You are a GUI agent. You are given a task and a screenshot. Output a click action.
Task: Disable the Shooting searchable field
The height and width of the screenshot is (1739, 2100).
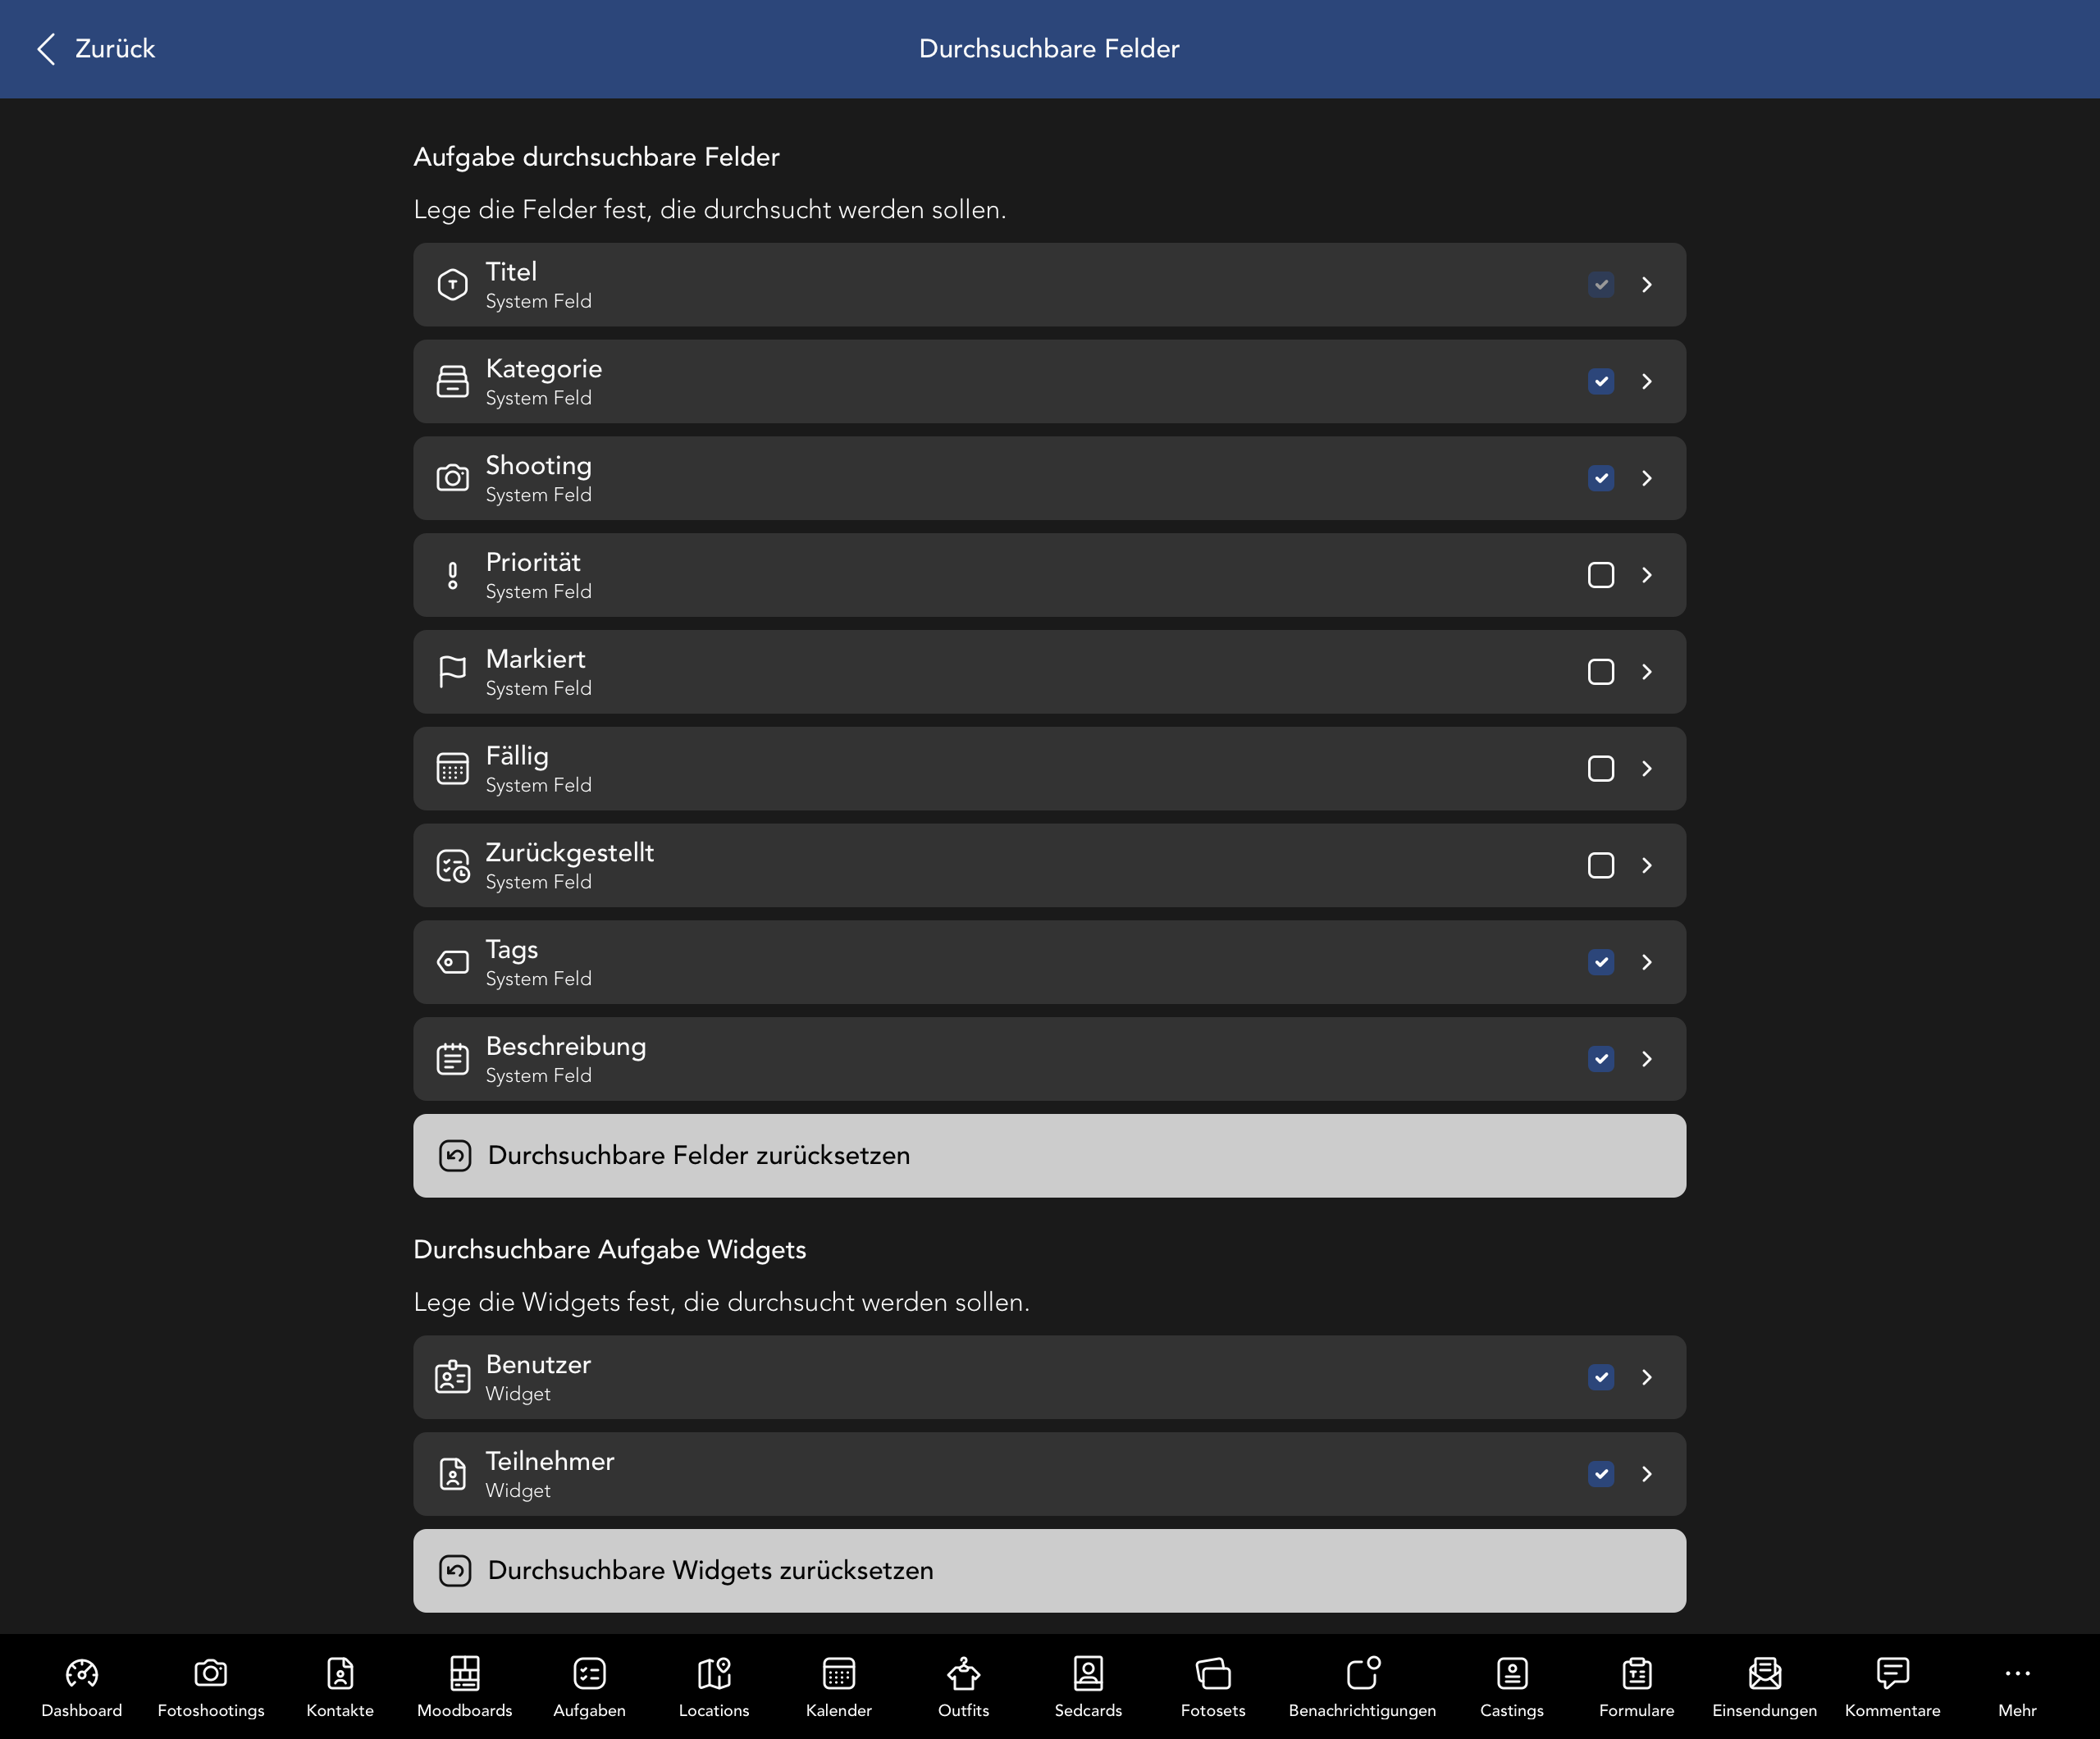coord(1600,478)
